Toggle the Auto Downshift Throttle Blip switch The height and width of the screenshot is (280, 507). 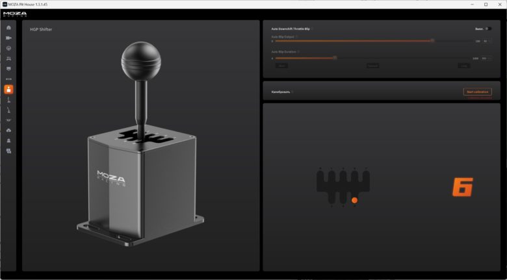pyautogui.click(x=488, y=29)
